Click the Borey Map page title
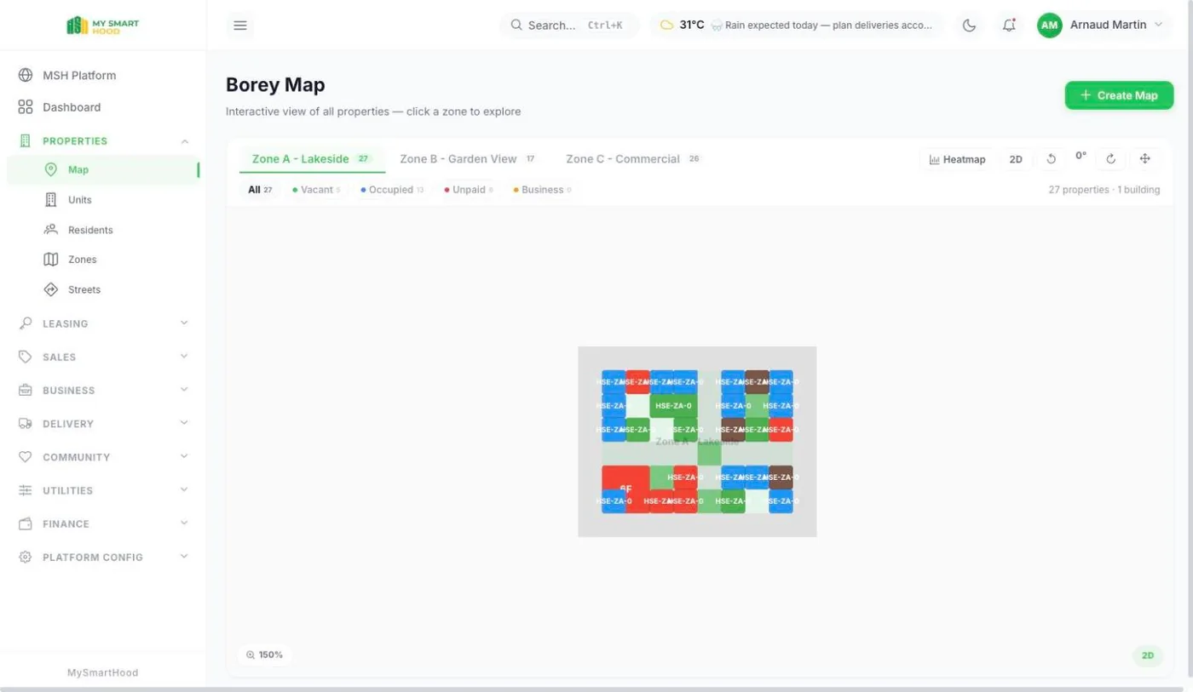 tap(275, 85)
